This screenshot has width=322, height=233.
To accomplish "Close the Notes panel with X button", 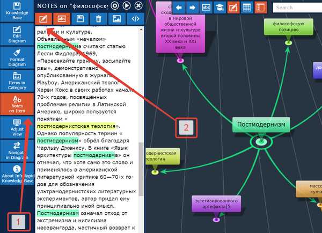I will (139, 6).
